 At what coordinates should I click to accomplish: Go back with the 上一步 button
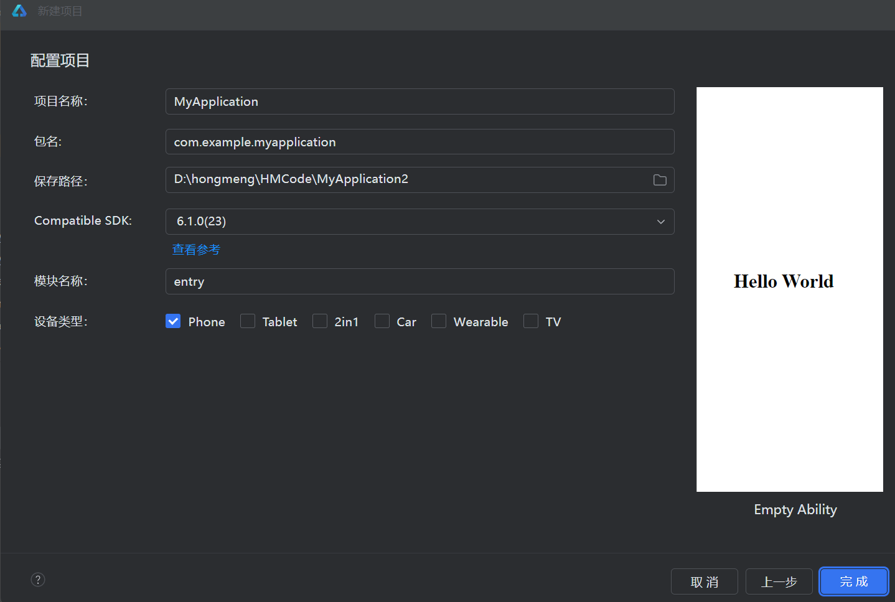click(779, 581)
